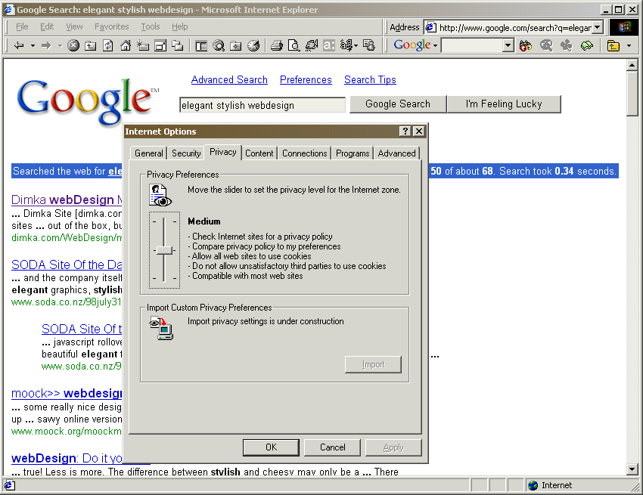
Task: Click the text size 'a:' icon
Action: [x=329, y=45]
